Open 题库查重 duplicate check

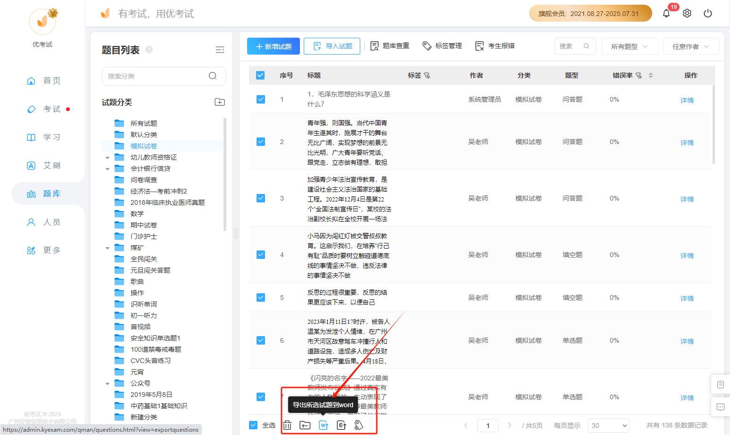pos(390,46)
